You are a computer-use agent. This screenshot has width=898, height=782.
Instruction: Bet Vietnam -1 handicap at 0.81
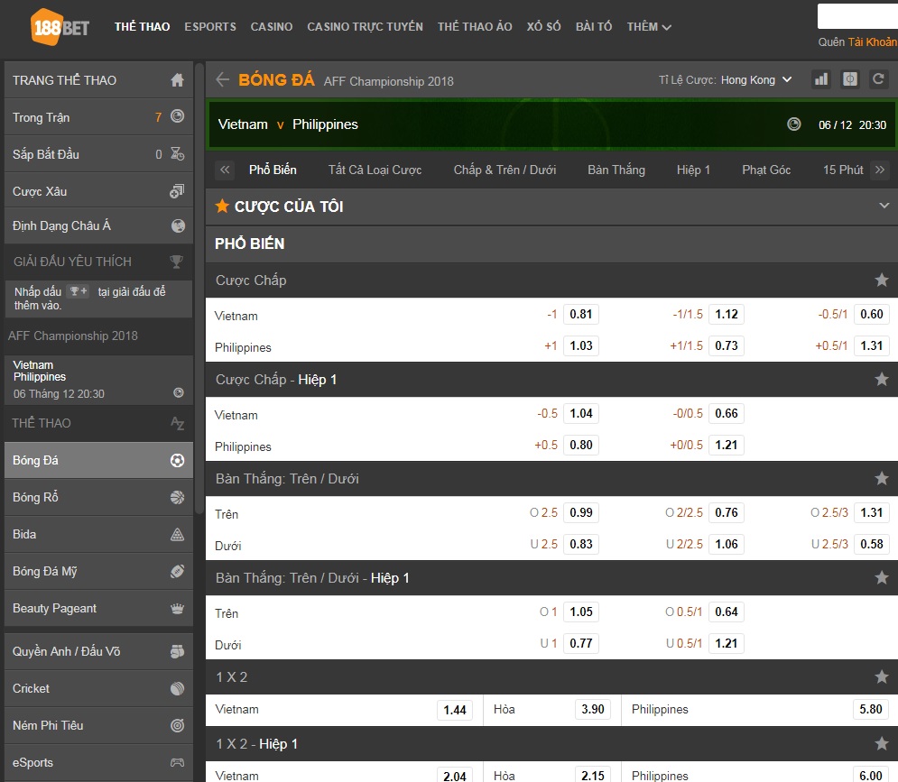coord(580,314)
